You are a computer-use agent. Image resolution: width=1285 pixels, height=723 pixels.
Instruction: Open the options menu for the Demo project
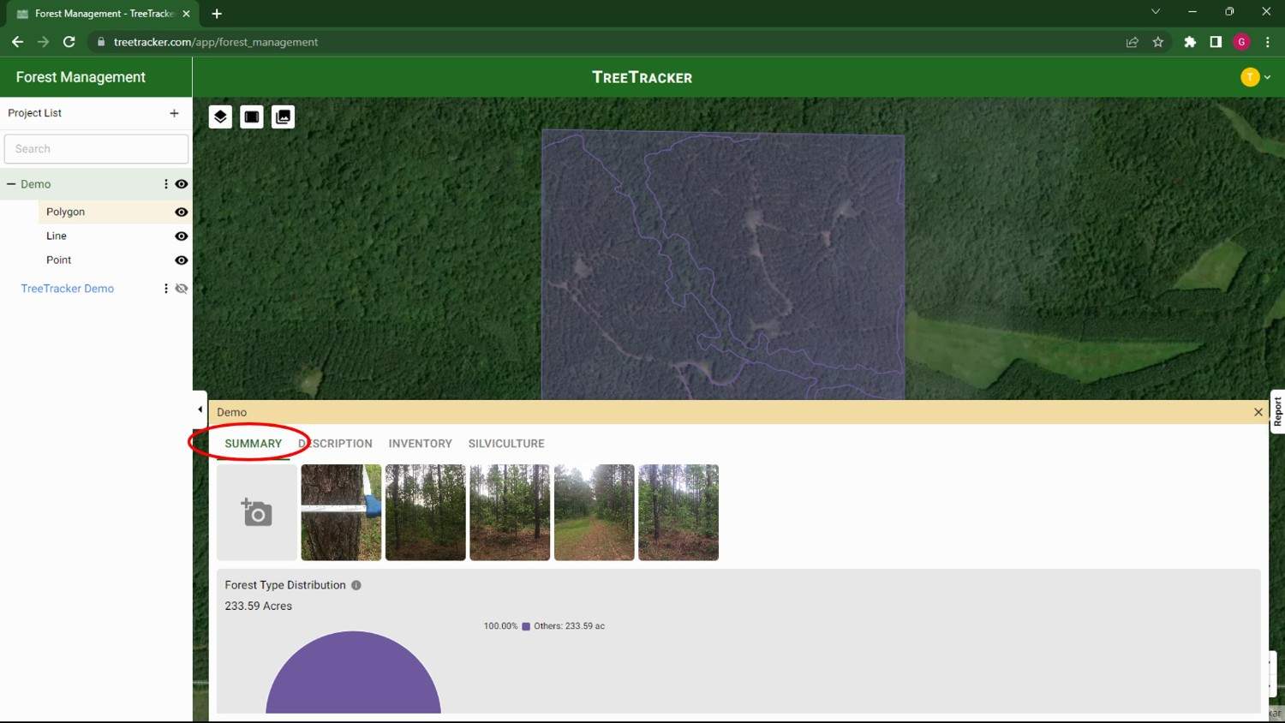[x=165, y=183]
